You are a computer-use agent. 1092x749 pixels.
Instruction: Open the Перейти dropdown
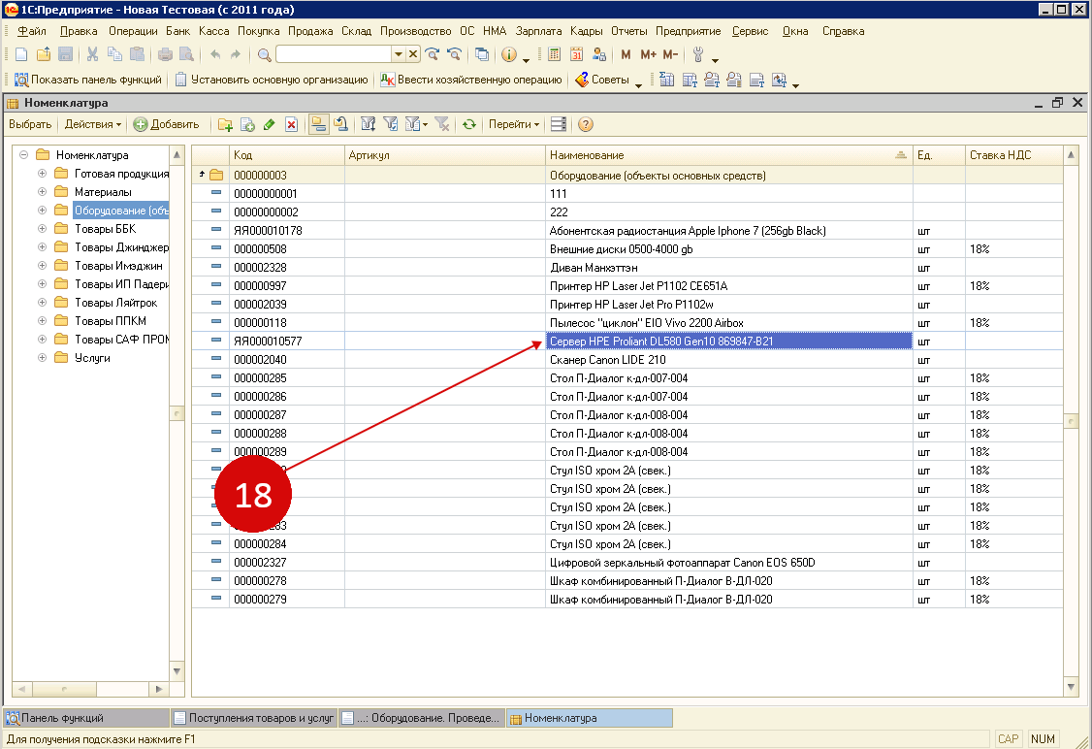point(514,124)
